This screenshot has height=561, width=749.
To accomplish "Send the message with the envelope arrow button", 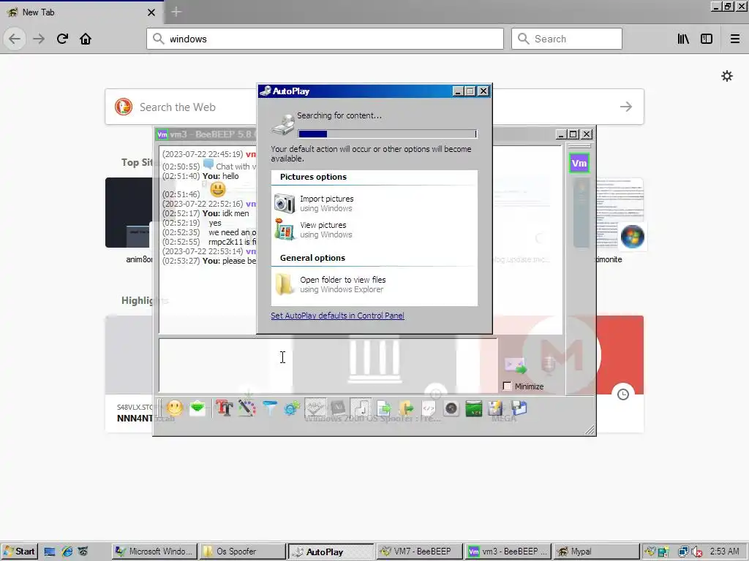I will (x=516, y=365).
